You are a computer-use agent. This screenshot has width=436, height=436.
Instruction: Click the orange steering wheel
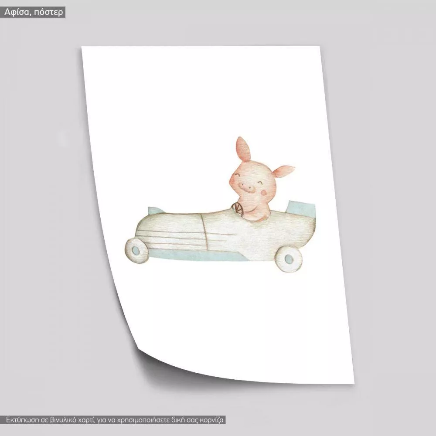[237, 208]
